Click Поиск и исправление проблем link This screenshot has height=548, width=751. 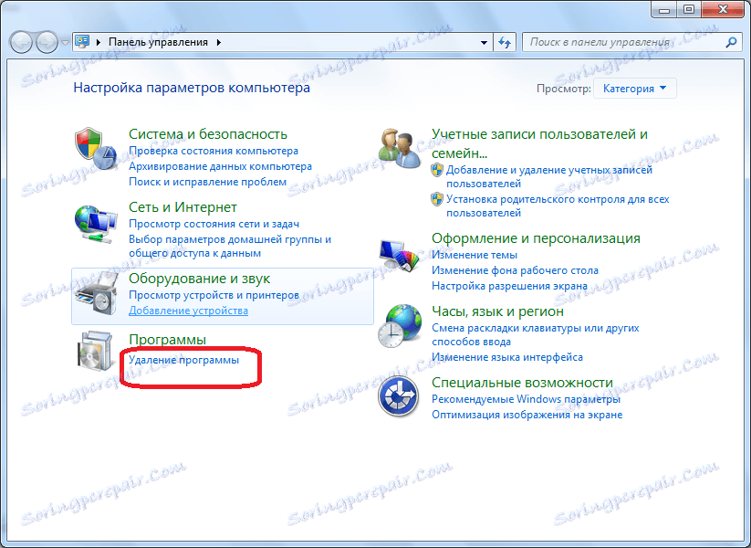(x=207, y=182)
